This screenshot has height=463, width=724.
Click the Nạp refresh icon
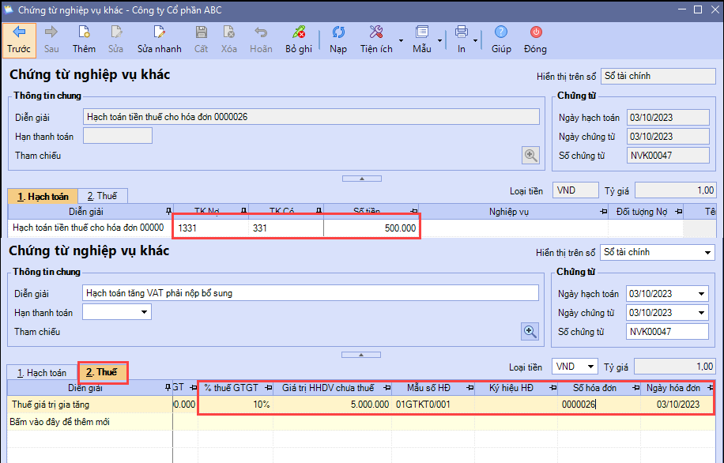coord(338,32)
